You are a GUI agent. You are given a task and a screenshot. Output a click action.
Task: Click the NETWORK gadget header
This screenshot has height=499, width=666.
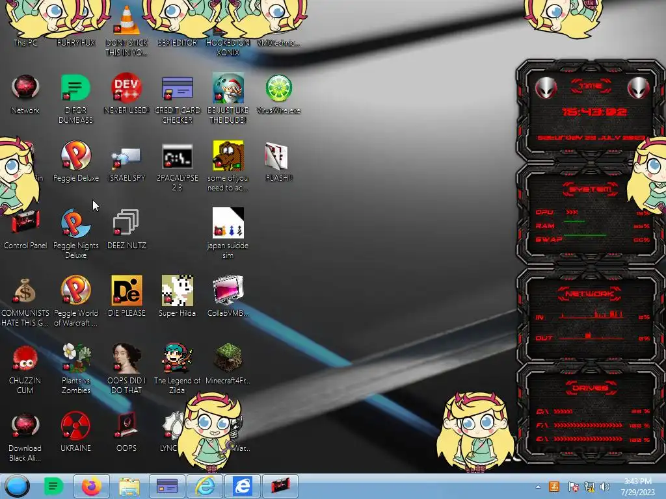(x=589, y=294)
